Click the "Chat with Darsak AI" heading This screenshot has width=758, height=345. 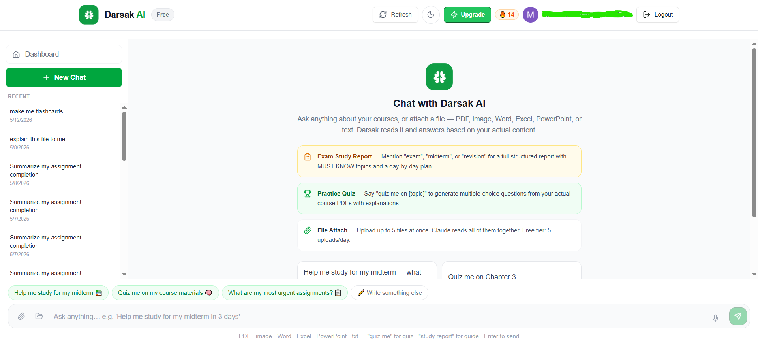click(439, 104)
